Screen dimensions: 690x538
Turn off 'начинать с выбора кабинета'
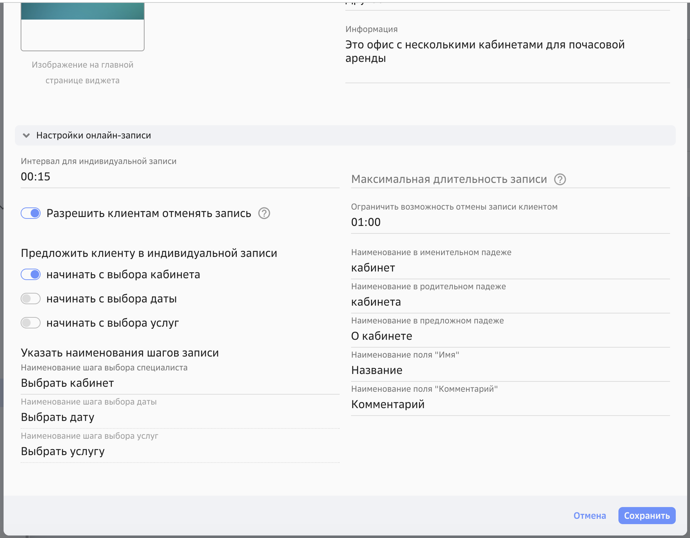coord(31,275)
